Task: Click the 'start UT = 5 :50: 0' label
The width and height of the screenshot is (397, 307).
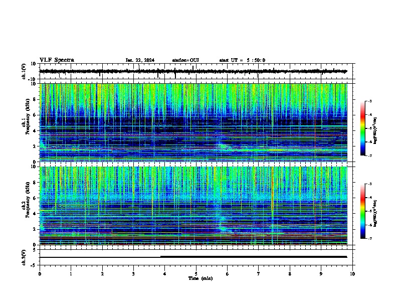Action: 242,60
